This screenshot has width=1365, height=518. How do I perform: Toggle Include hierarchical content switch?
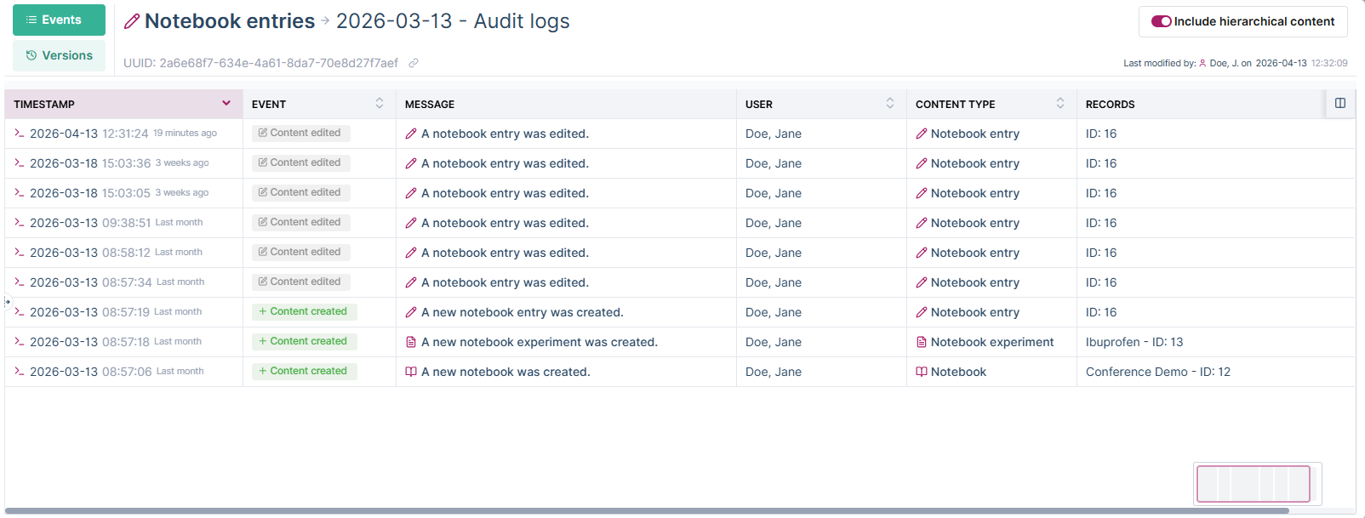coord(1162,21)
